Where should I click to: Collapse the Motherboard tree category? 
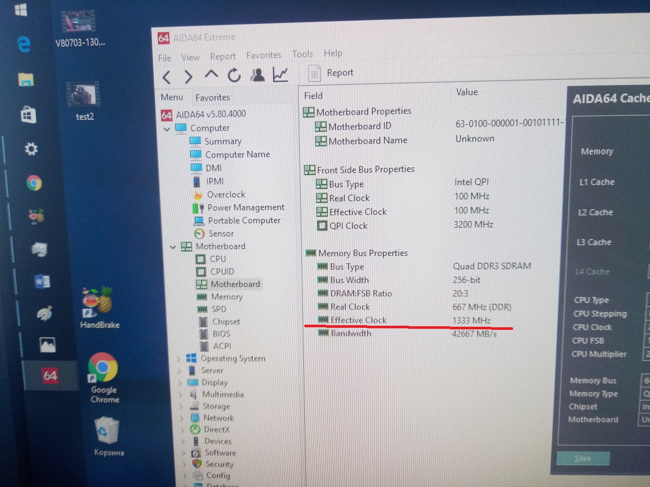[173, 247]
